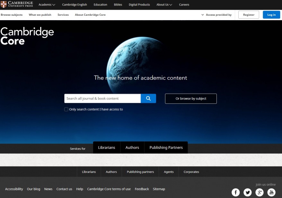The height and width of the screenshot is (198, 282).
Task: Click Services in the secondary menu
Action: pos(63,15)
